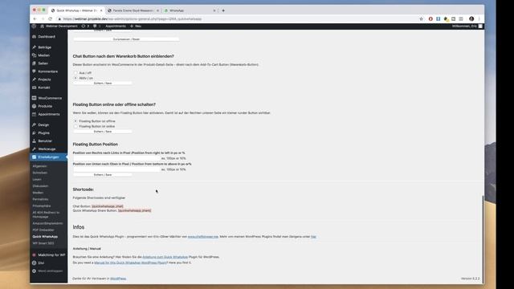Click the Produkte box icon
Image resolution: width=514 pixels, height=289 pixels.
coord(34,106)
